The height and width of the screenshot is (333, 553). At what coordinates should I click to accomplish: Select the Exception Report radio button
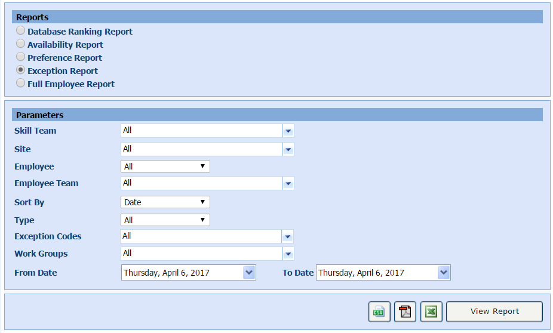point(21,70)
